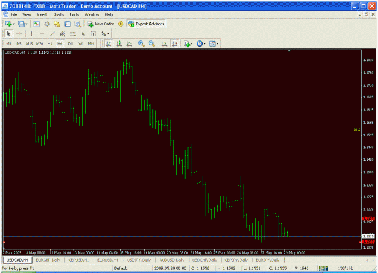Select the M15 timeframe
The image size is (378, 273).
click(x=29, y=43)
